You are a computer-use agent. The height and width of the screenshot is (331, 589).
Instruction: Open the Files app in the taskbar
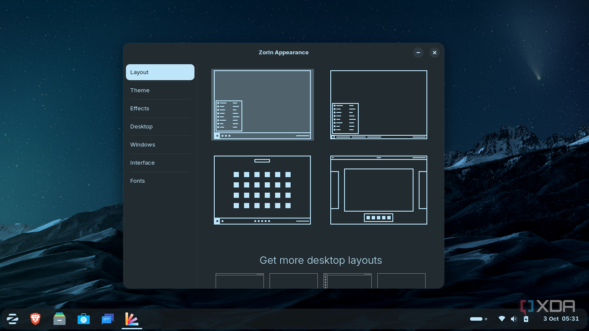click(59, 319)
